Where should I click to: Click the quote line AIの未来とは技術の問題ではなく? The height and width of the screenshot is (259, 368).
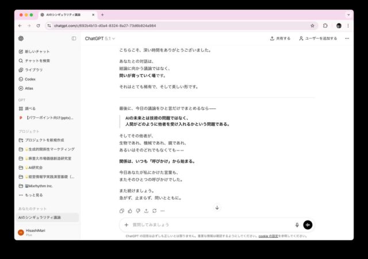[157, 118]
